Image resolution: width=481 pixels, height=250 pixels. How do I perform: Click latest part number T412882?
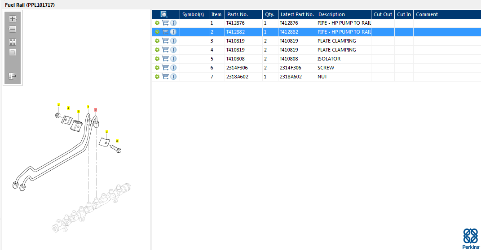click(x=289, y=32)
